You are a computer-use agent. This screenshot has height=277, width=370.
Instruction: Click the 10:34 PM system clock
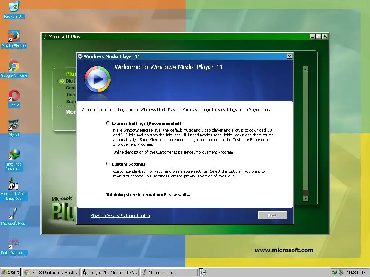point(356,273)
